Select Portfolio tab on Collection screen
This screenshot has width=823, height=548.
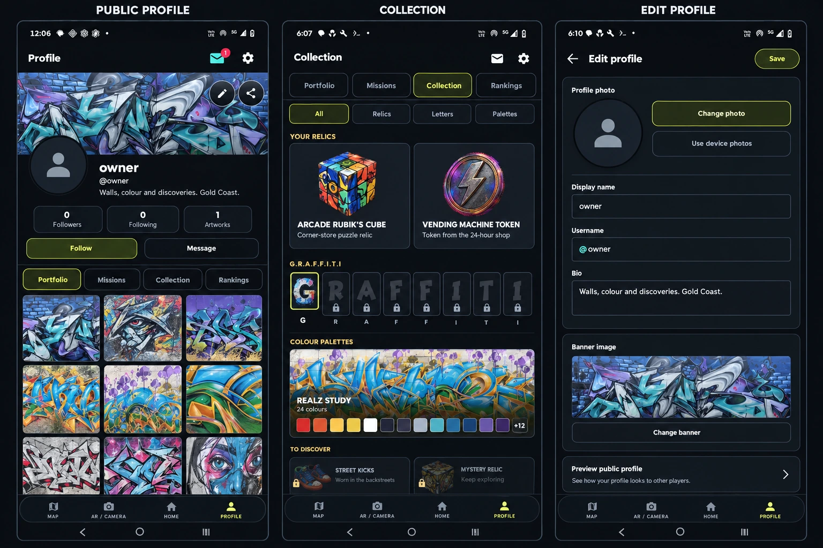319,86
